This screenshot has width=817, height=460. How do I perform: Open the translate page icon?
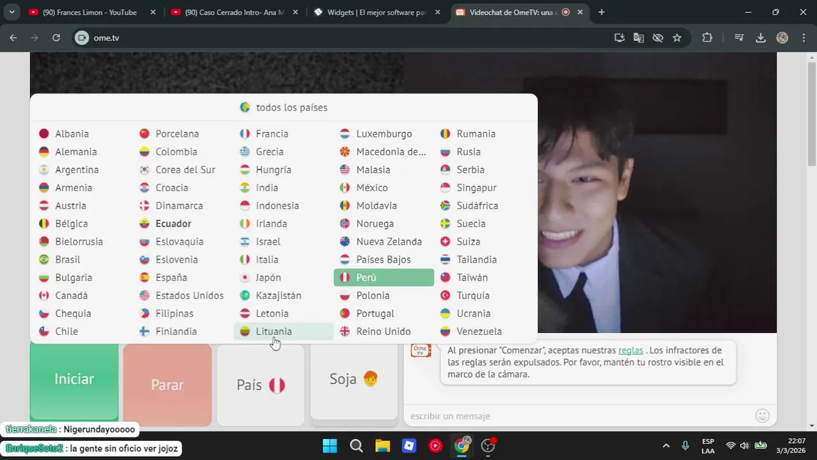(639, 38)
